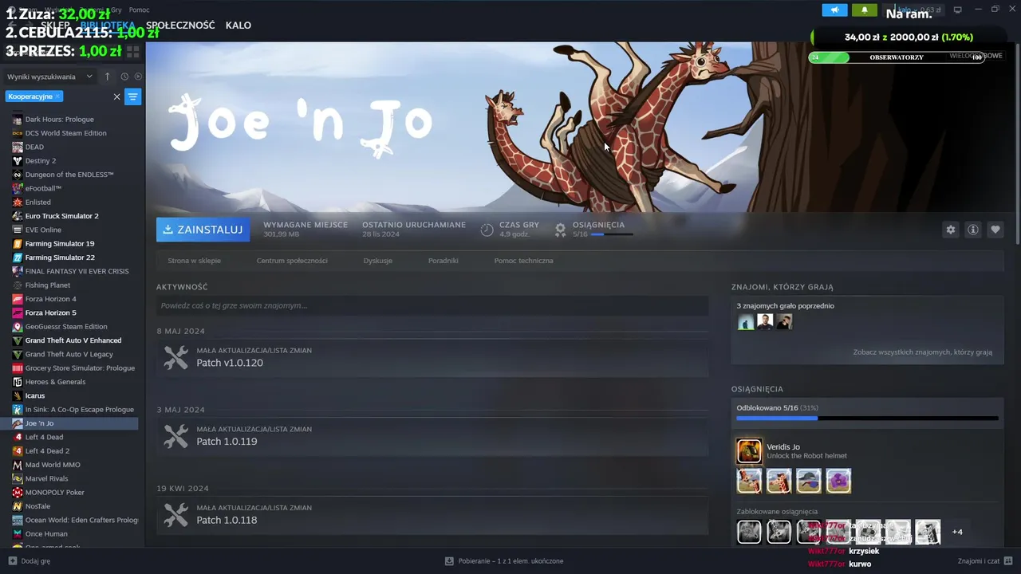The width and height of the screenshot is (1021, 574).
Task: Click the first locked achievement icon
Action: [749, 532]
